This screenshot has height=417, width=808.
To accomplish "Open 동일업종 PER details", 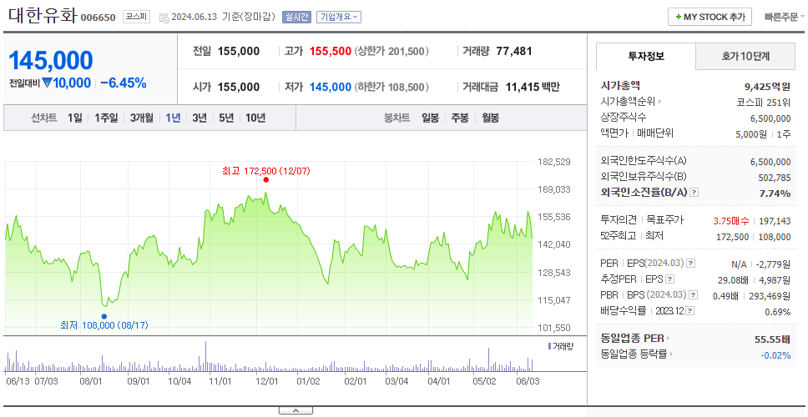I will tap(635, 339).
